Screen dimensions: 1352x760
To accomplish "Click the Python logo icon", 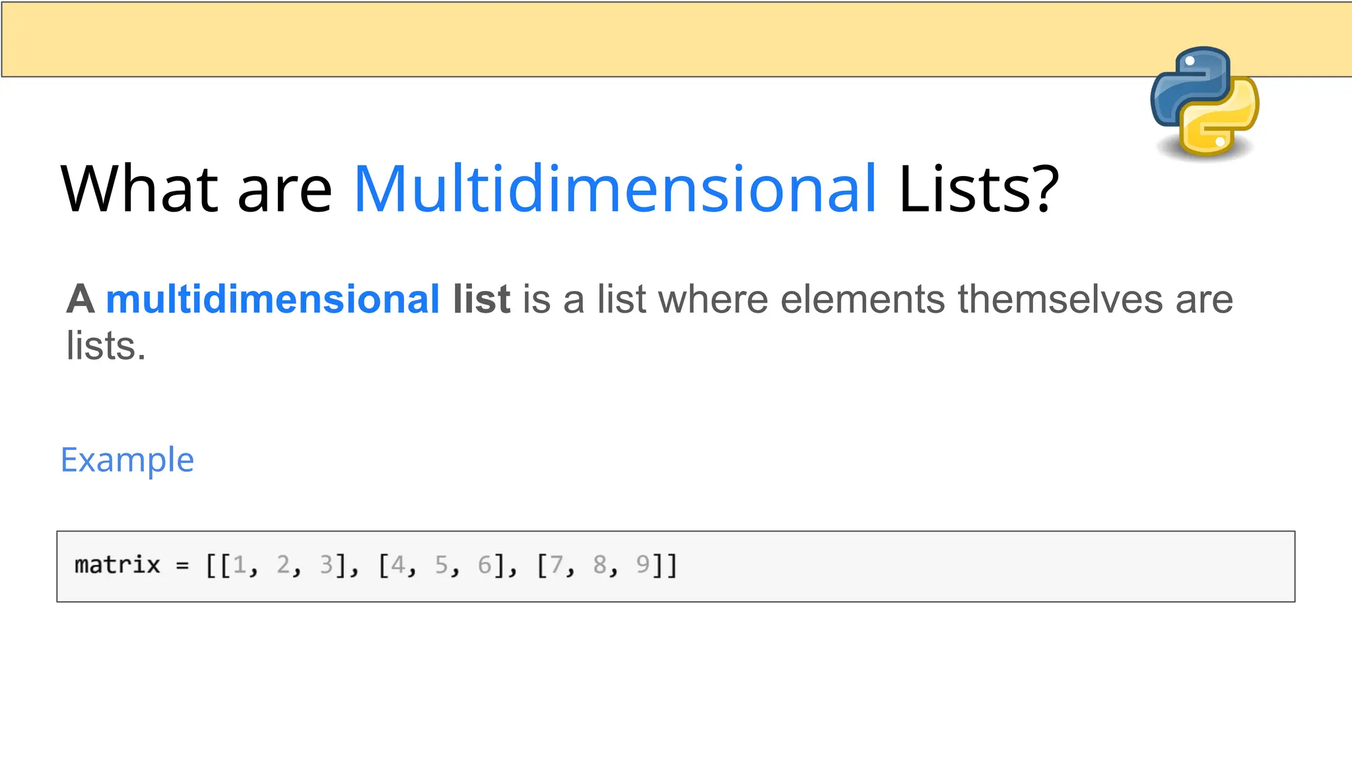I will (1205, 102).
